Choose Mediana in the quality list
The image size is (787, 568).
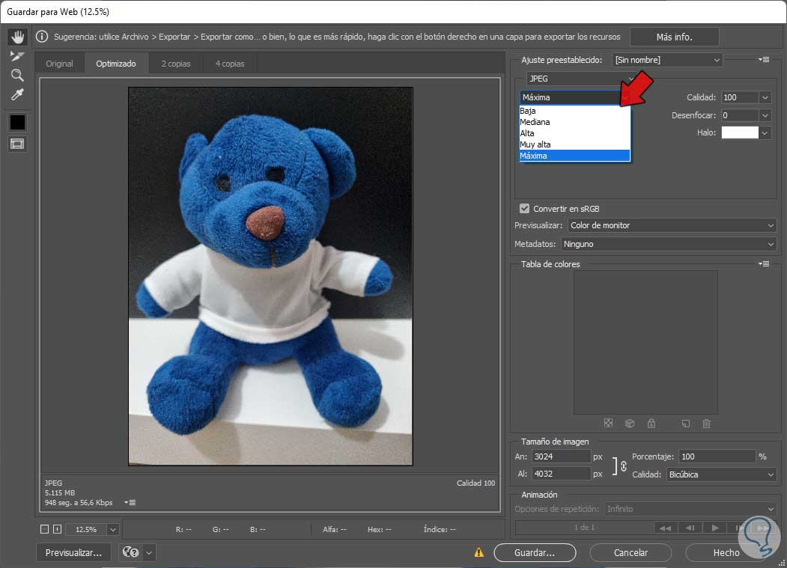click(574, 122)
